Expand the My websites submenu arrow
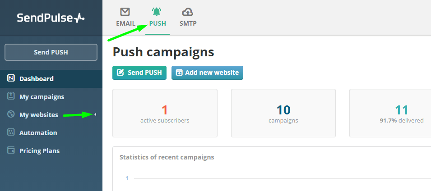This screenshot has width=431, height=191. tap(95, 114)
